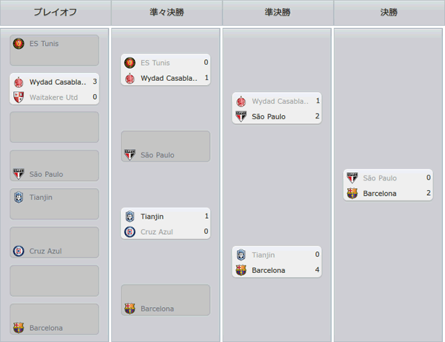Viewport: 445px width, 342px height.
Task: Click Barcelona crest in final match
Action: click(353, 194)
